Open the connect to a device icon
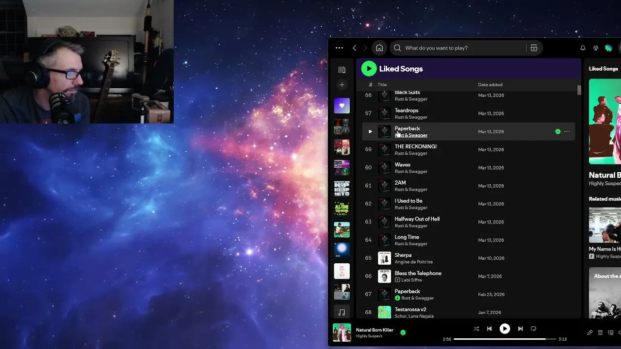The height and width of the screenshot is (349, 621). [x=611, y=333]
